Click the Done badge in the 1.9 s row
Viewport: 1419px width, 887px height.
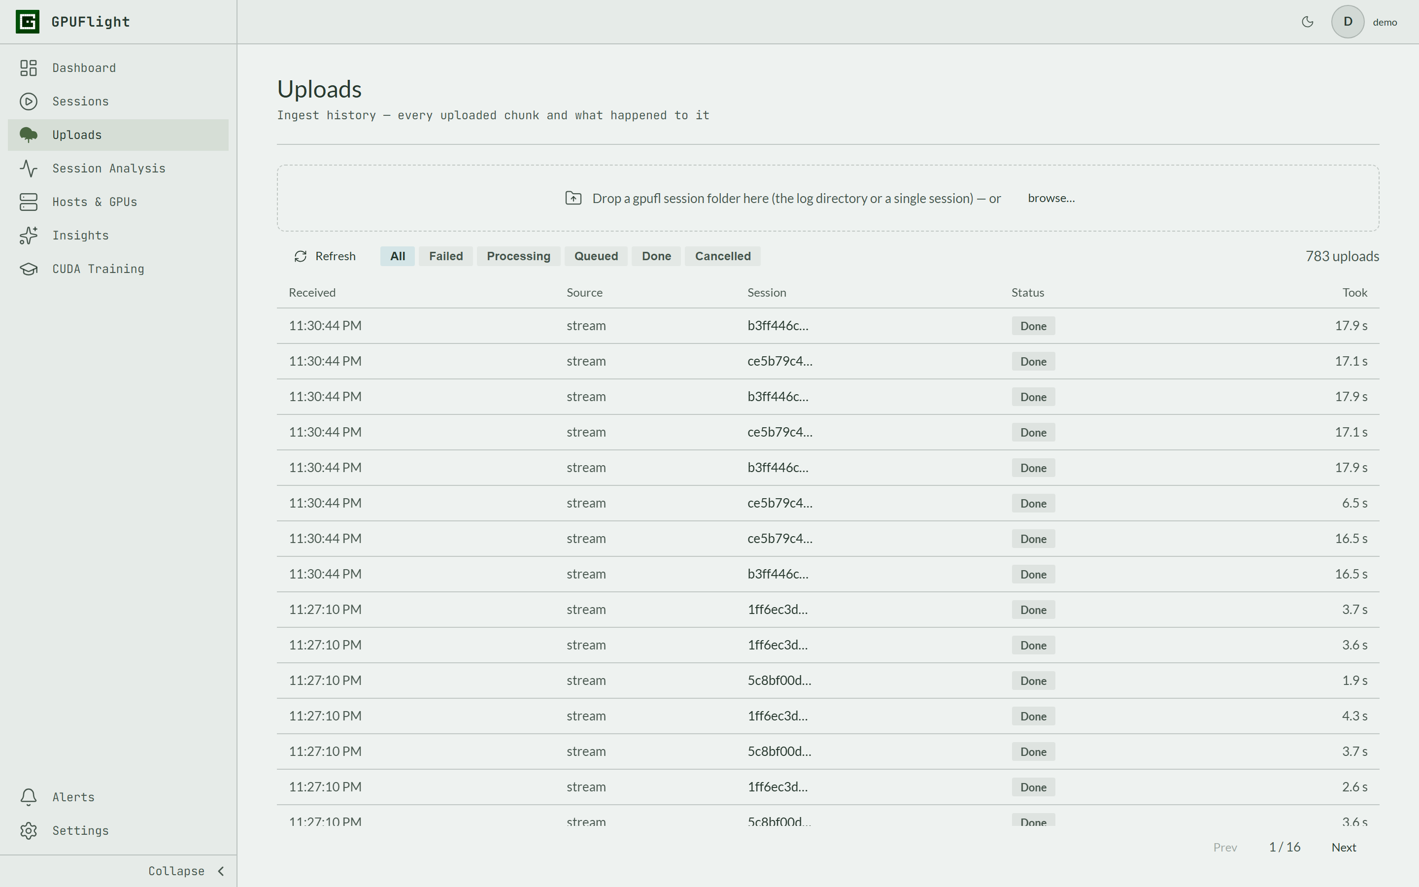click(x=1033, y=681)
